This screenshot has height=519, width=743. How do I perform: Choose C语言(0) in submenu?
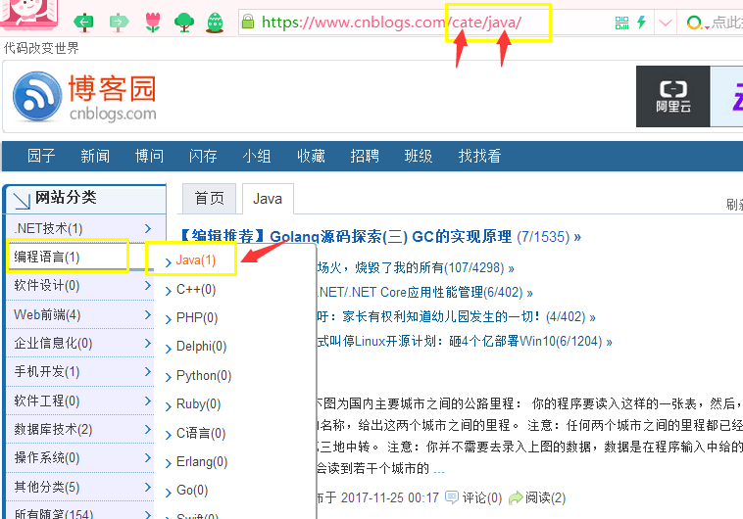click(201, 433)
